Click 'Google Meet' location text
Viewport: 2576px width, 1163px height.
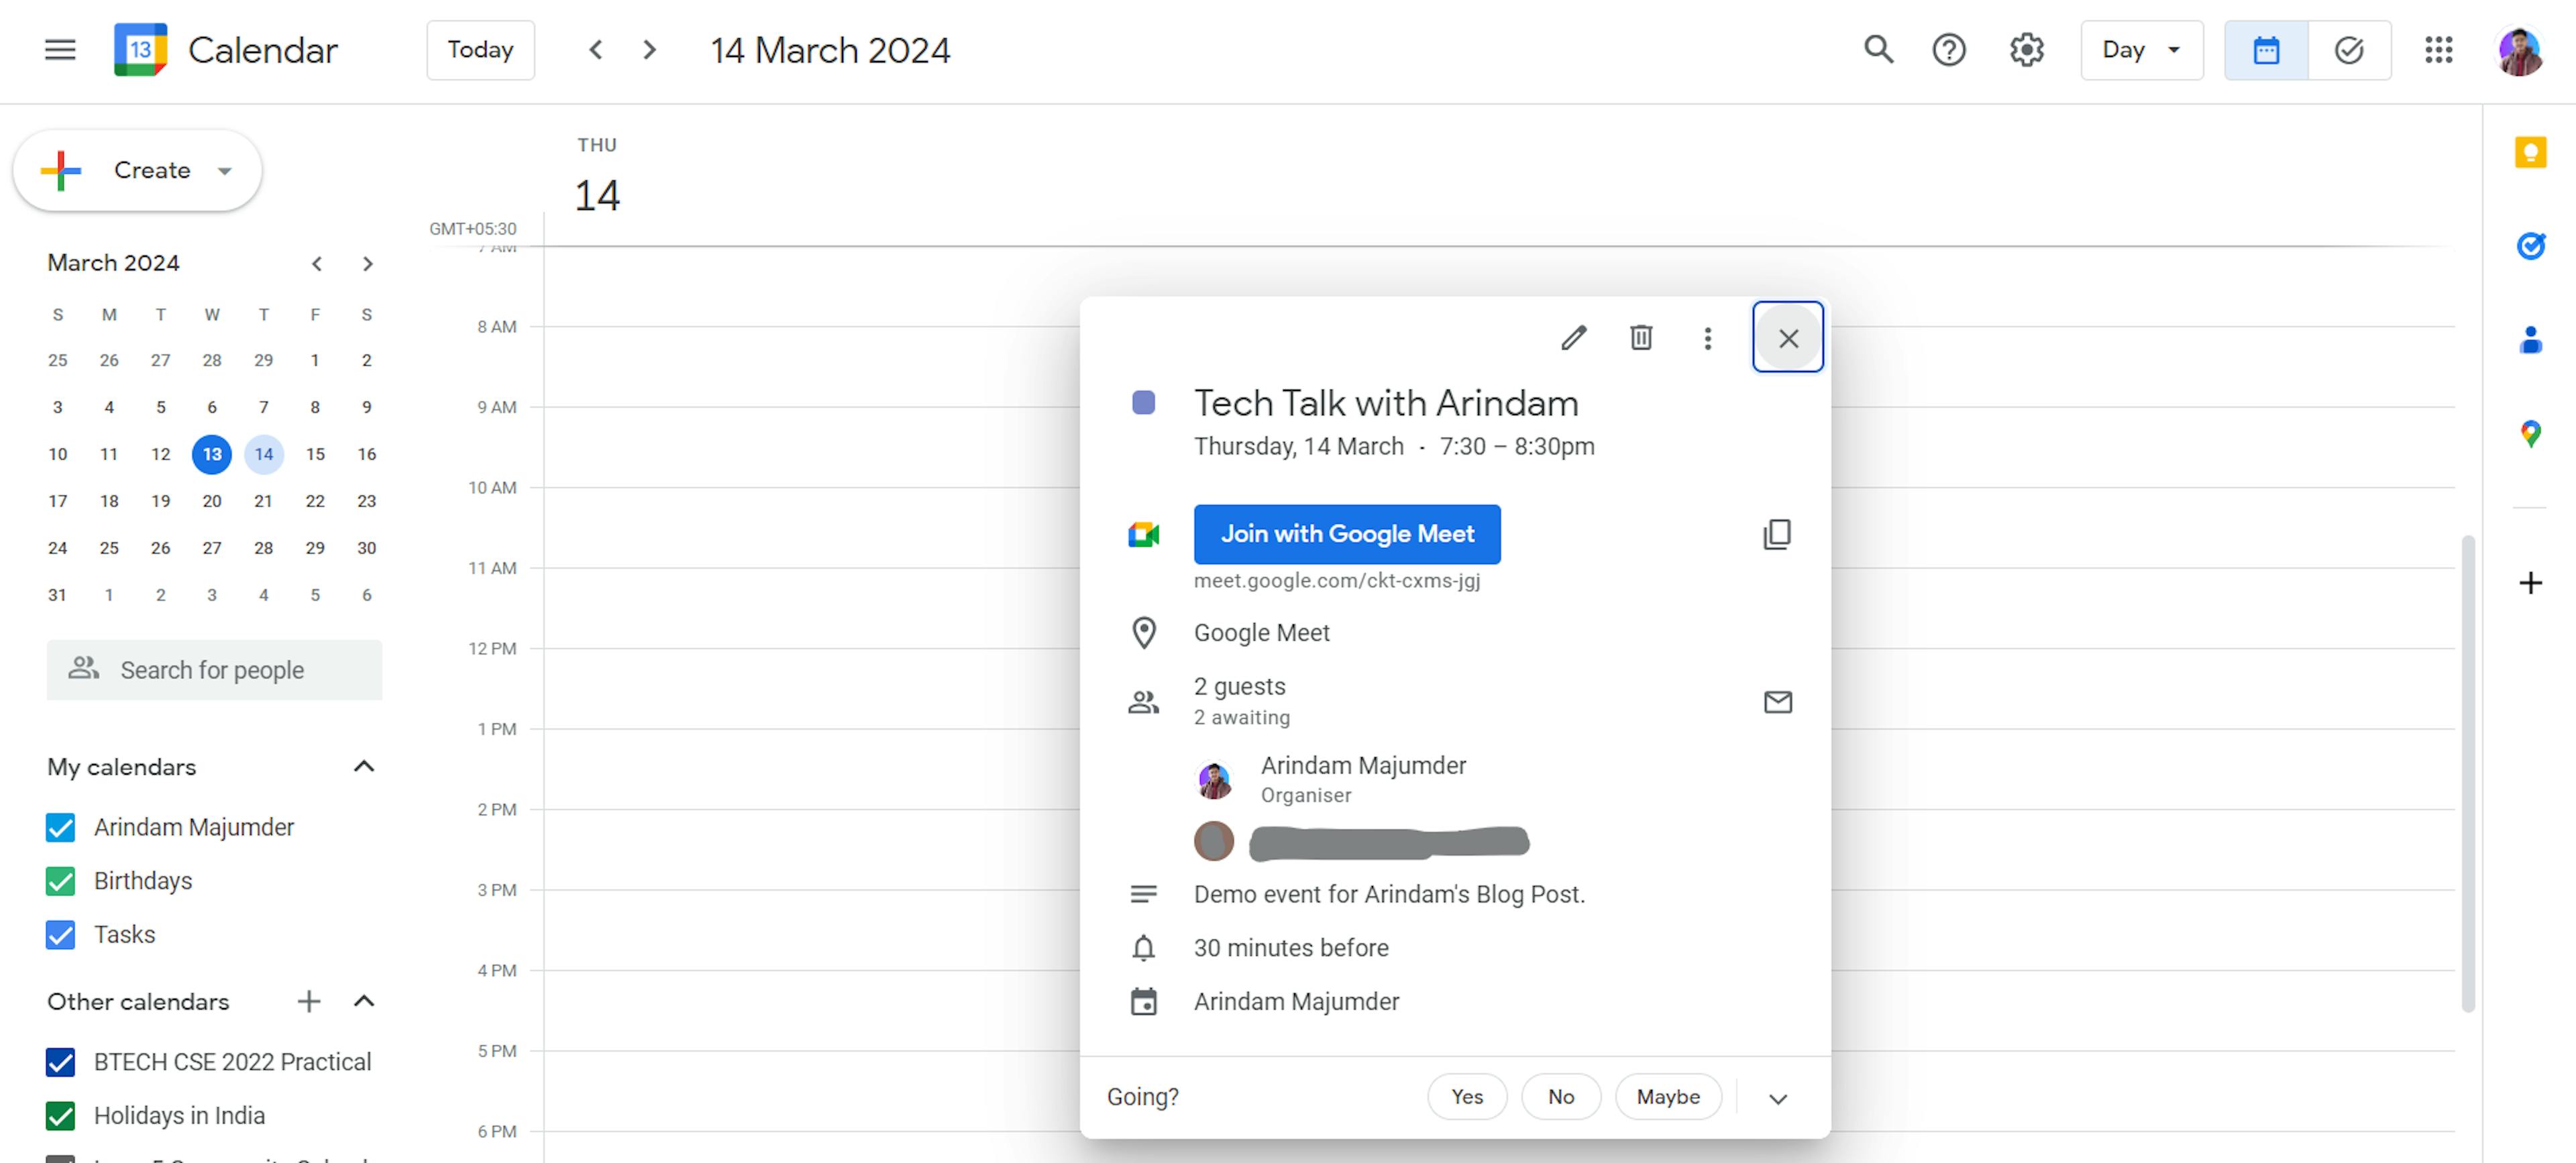[x=1261, y=633]
